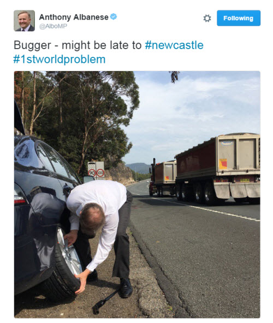Open the gear settings menu
The width and height of the screenshot is (273, 323).
(x=207, y=18)
